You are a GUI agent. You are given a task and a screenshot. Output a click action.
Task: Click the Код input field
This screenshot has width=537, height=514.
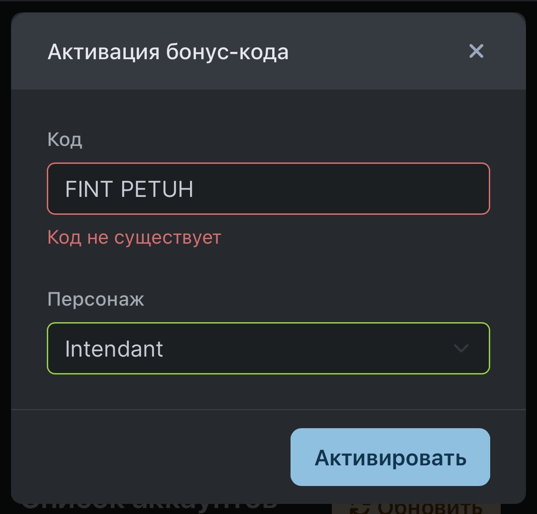pos(268,189)
